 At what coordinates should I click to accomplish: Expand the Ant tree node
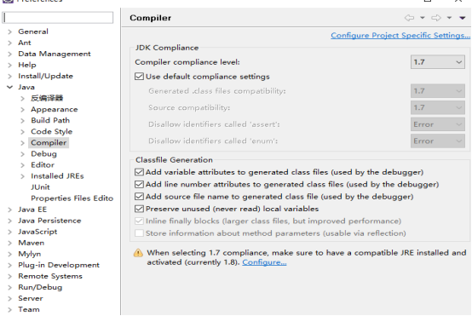[x=10, y=43]
